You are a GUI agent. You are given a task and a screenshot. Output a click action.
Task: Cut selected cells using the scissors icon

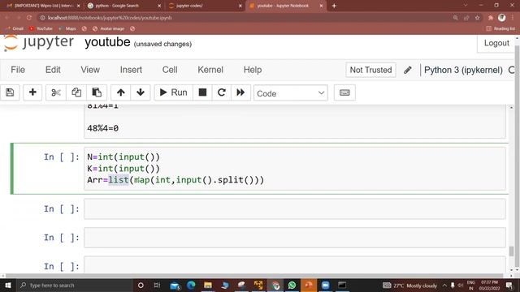(x=56, y=92)
